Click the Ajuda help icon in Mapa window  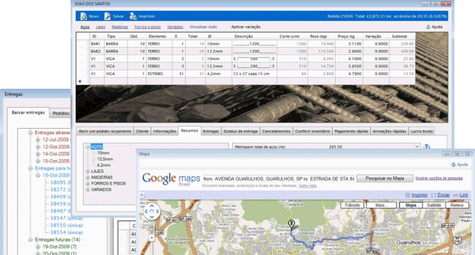(x=453, y=165)
